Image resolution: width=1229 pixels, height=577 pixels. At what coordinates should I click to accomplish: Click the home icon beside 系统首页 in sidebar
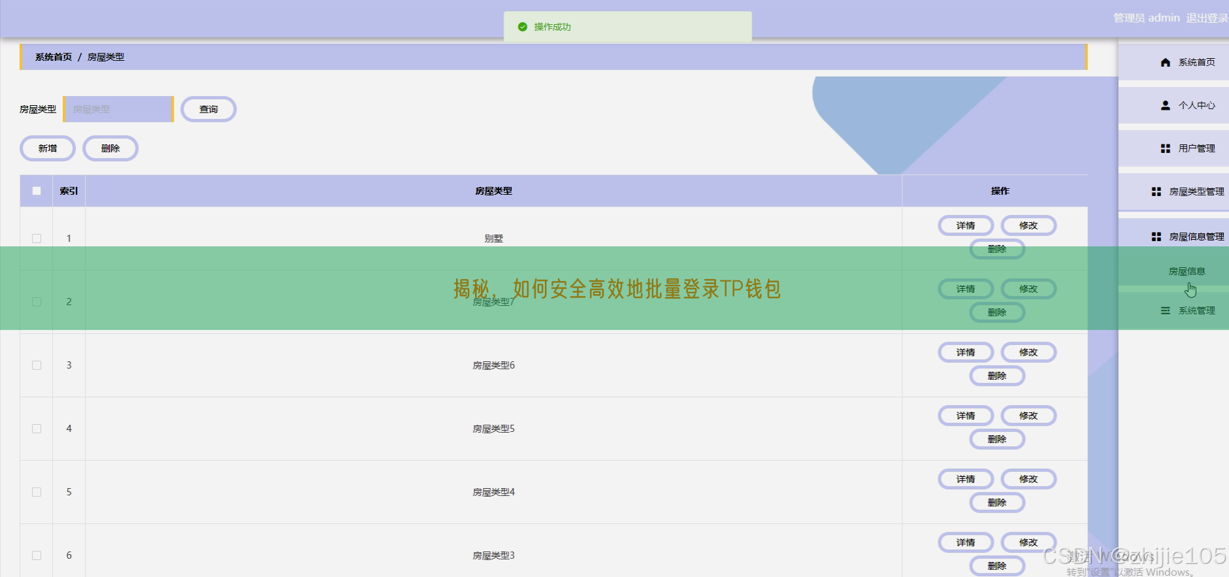pos(1165,63)
